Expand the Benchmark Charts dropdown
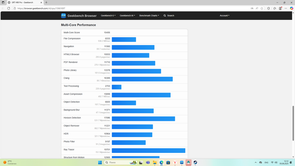295x166 pixels. [x=149, y=15]
